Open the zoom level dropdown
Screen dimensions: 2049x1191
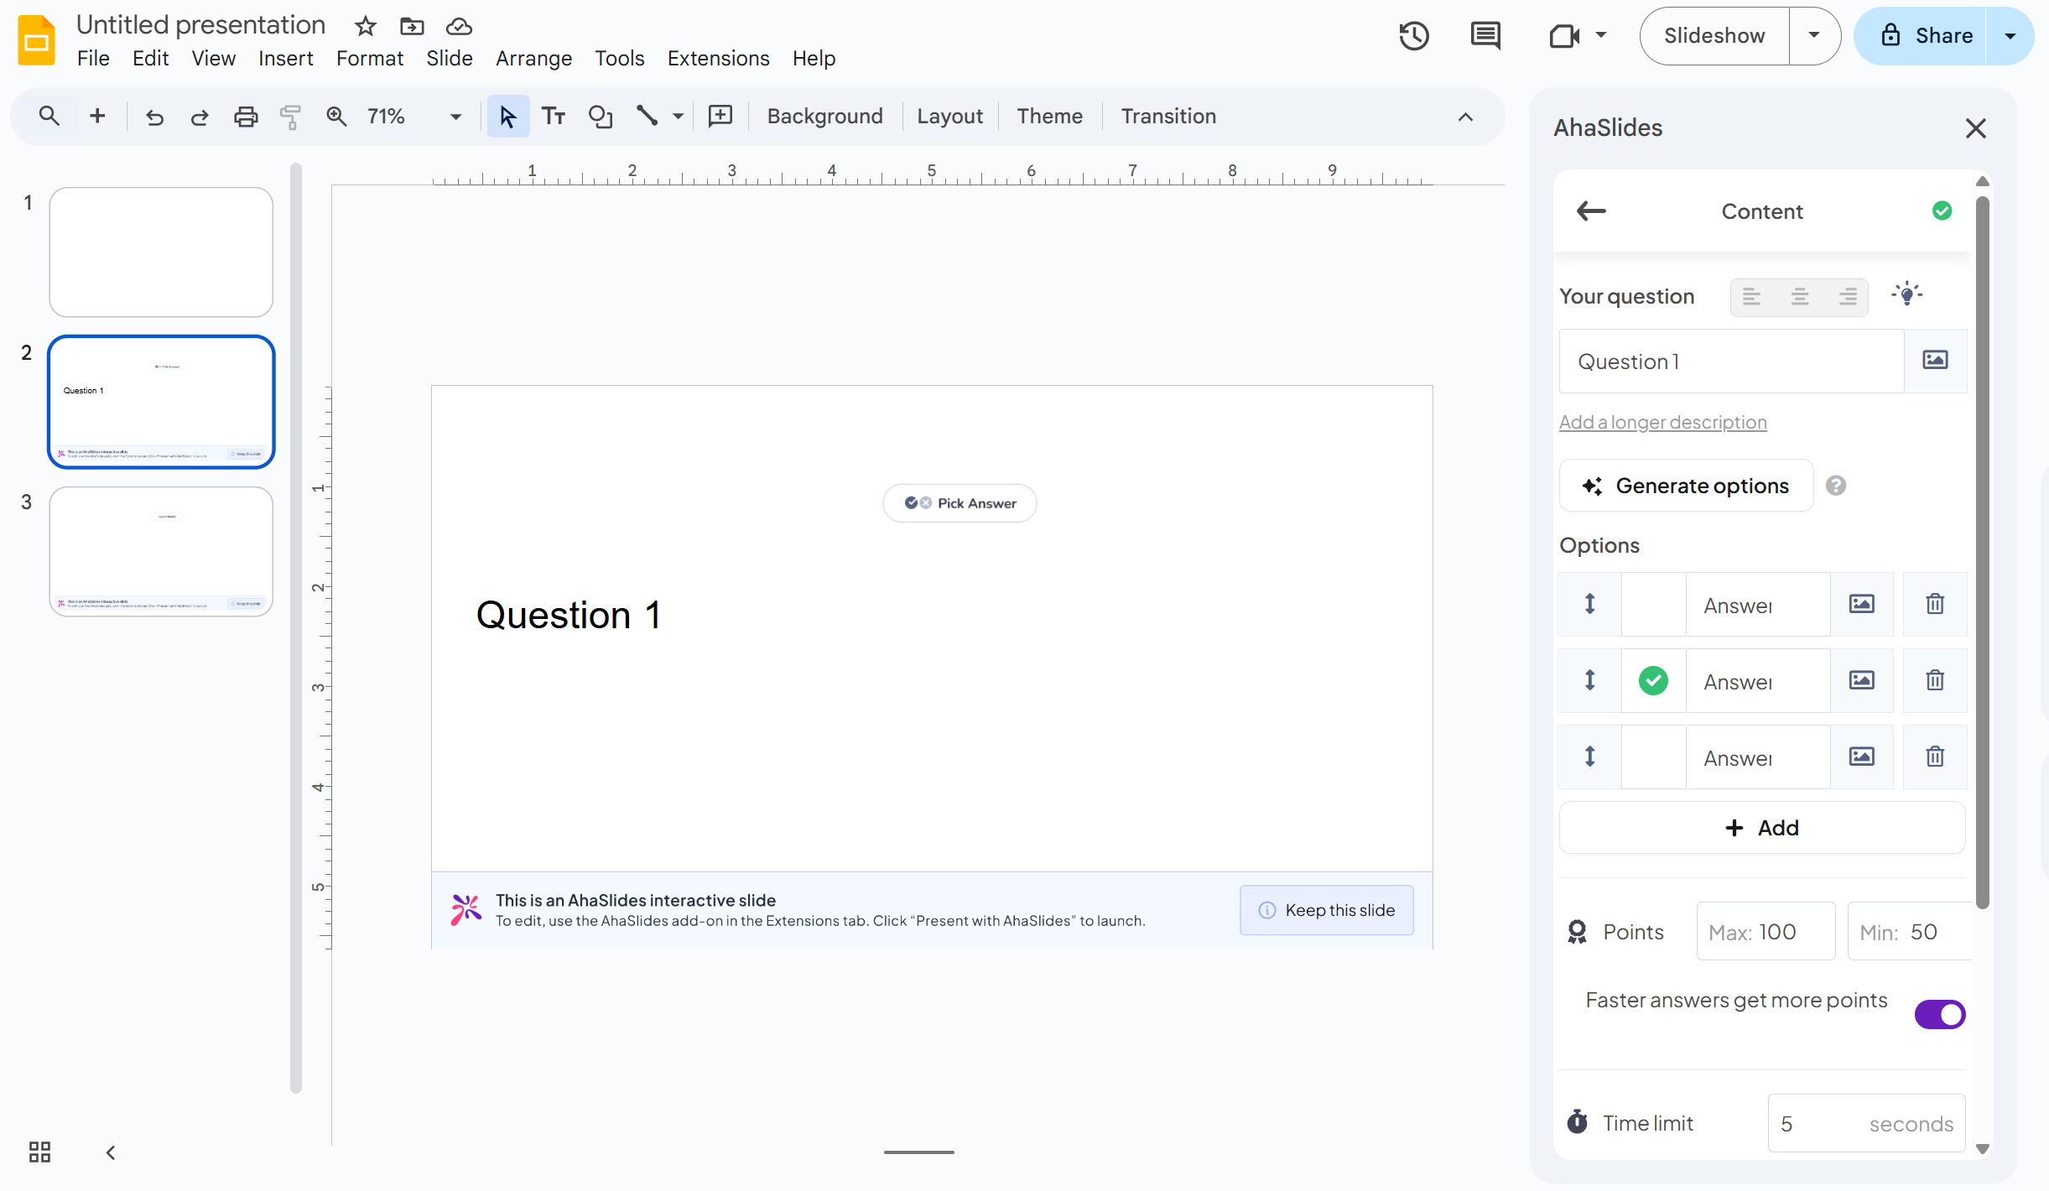[456, 117]
